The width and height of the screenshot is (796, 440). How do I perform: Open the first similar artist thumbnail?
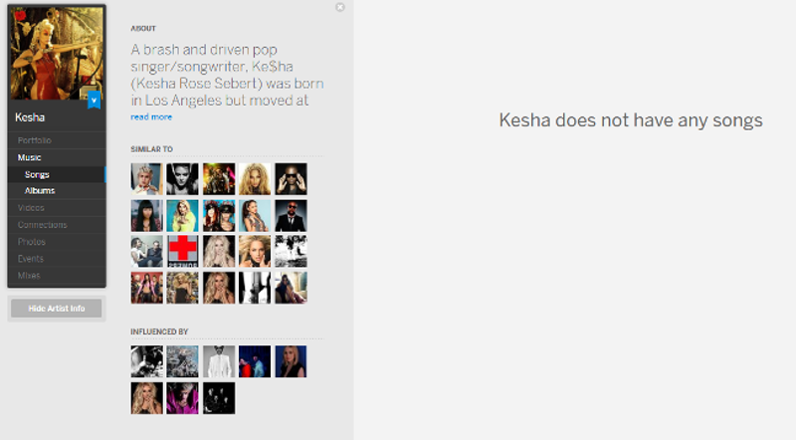[x=146, y=179]
